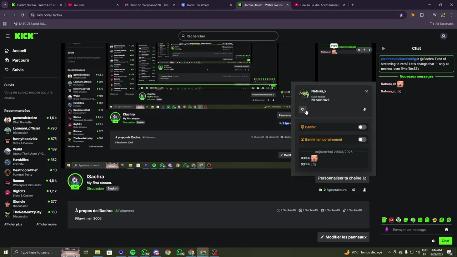
Task: Click the English language tag
Action: (x=112, y=188)
